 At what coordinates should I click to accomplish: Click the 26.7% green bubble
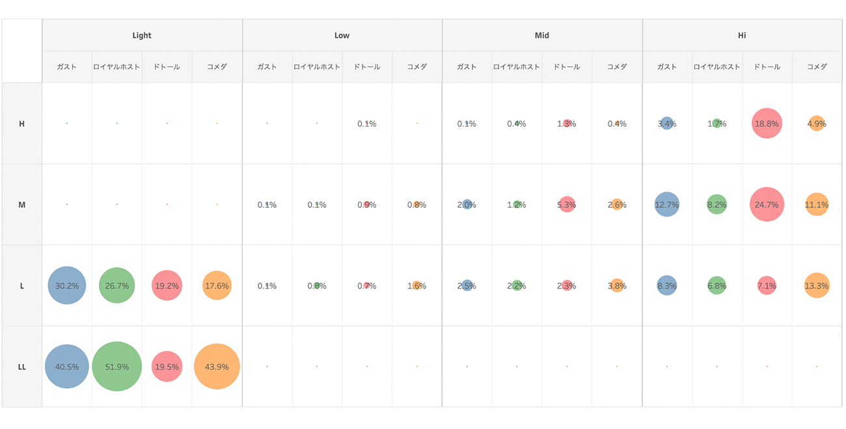coord(116,285)
